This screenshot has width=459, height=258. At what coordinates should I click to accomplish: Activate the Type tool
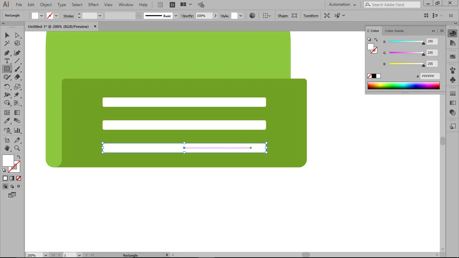[7, 61]
